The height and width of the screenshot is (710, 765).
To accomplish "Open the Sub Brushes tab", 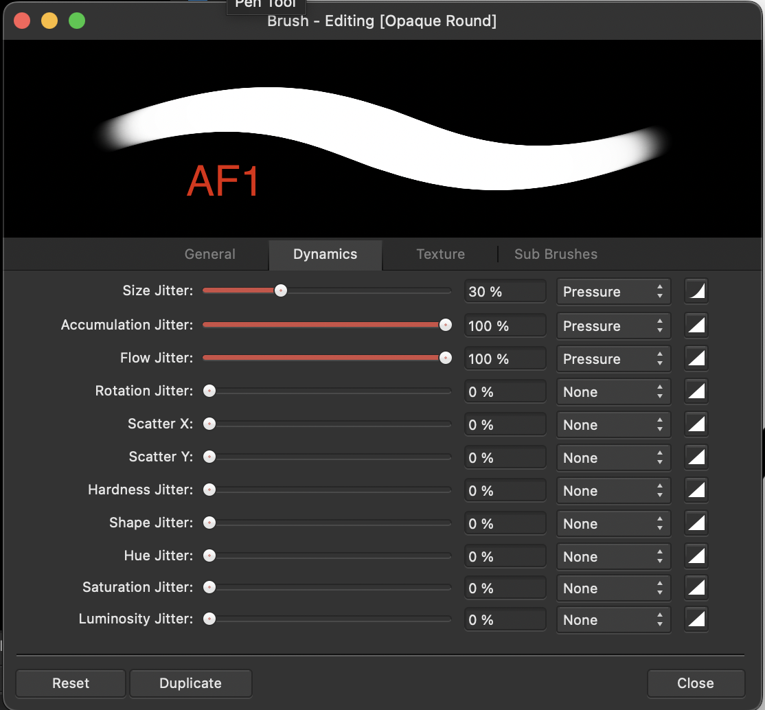I will click(x=556, y=254).
